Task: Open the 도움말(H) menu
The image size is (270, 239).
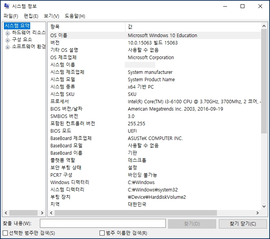Action: pyautogui.click(x=75, y=16)
